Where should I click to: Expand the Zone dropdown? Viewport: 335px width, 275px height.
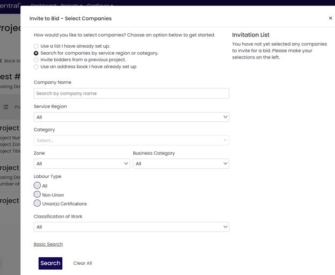click(x=82, y=164)
